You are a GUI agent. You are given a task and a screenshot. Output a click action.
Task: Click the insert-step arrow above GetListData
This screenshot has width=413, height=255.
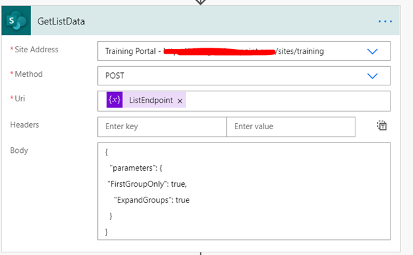(201, 2)
